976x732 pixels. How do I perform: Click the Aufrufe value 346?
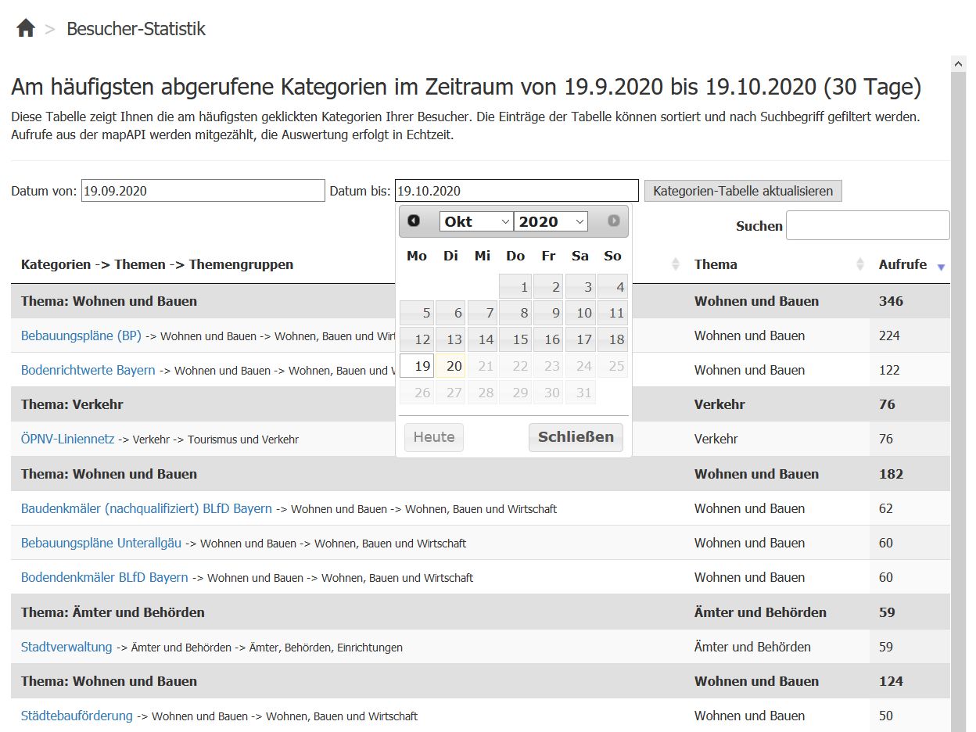891,301
